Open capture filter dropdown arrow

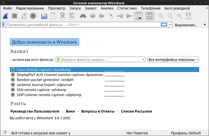pos(143,59)
